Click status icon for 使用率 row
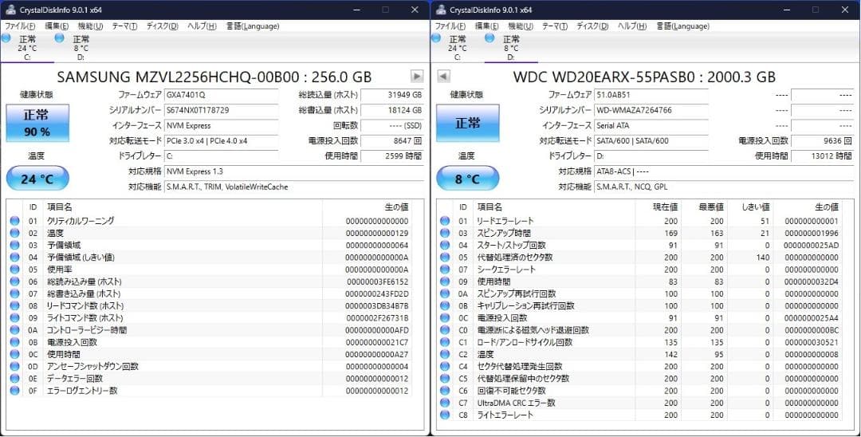The height and width of the screenshot is (437, 861). [x=15, y=269]
